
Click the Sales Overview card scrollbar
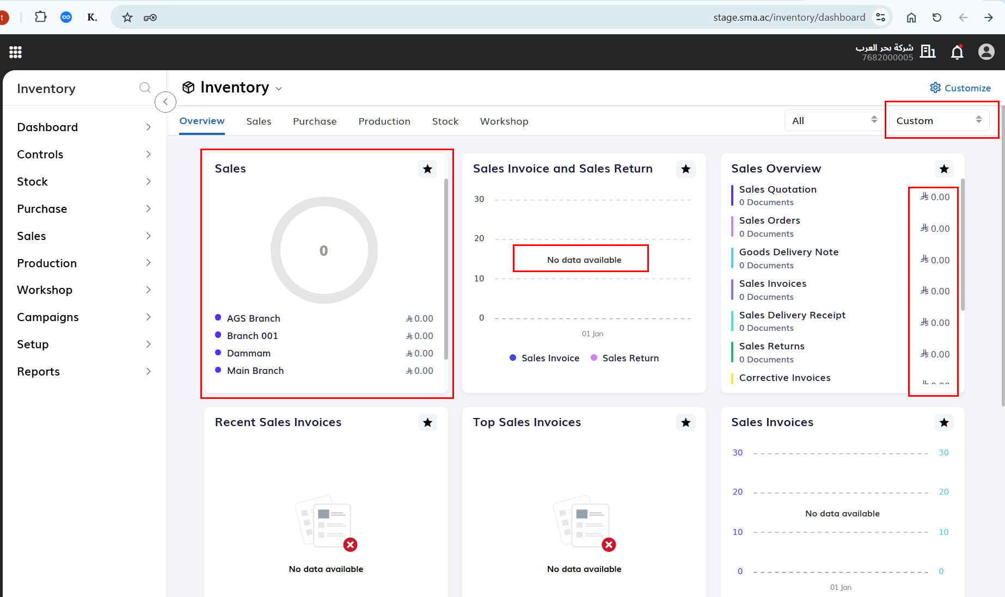pos(963,245)
